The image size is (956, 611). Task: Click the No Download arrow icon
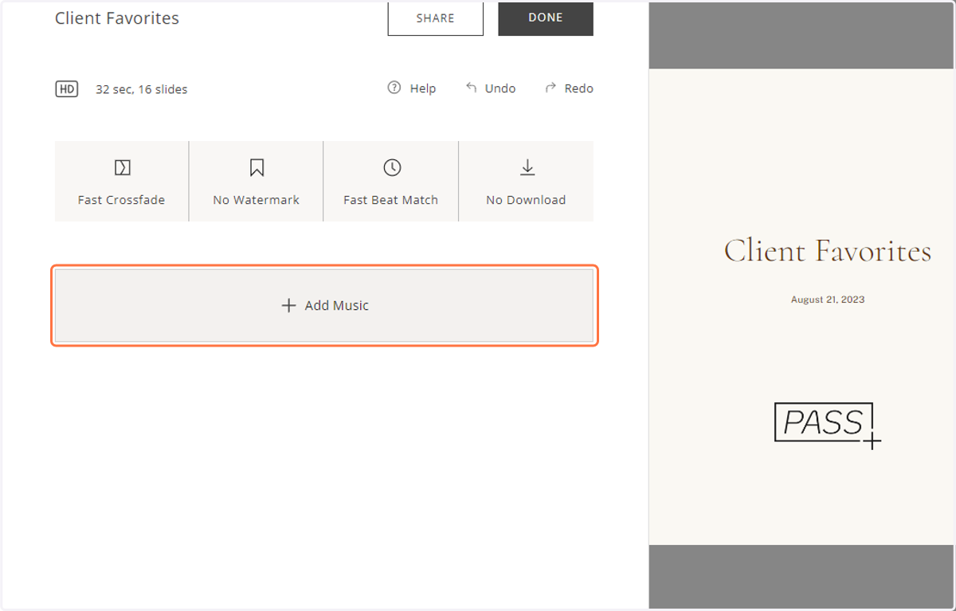tap(527, 167)
